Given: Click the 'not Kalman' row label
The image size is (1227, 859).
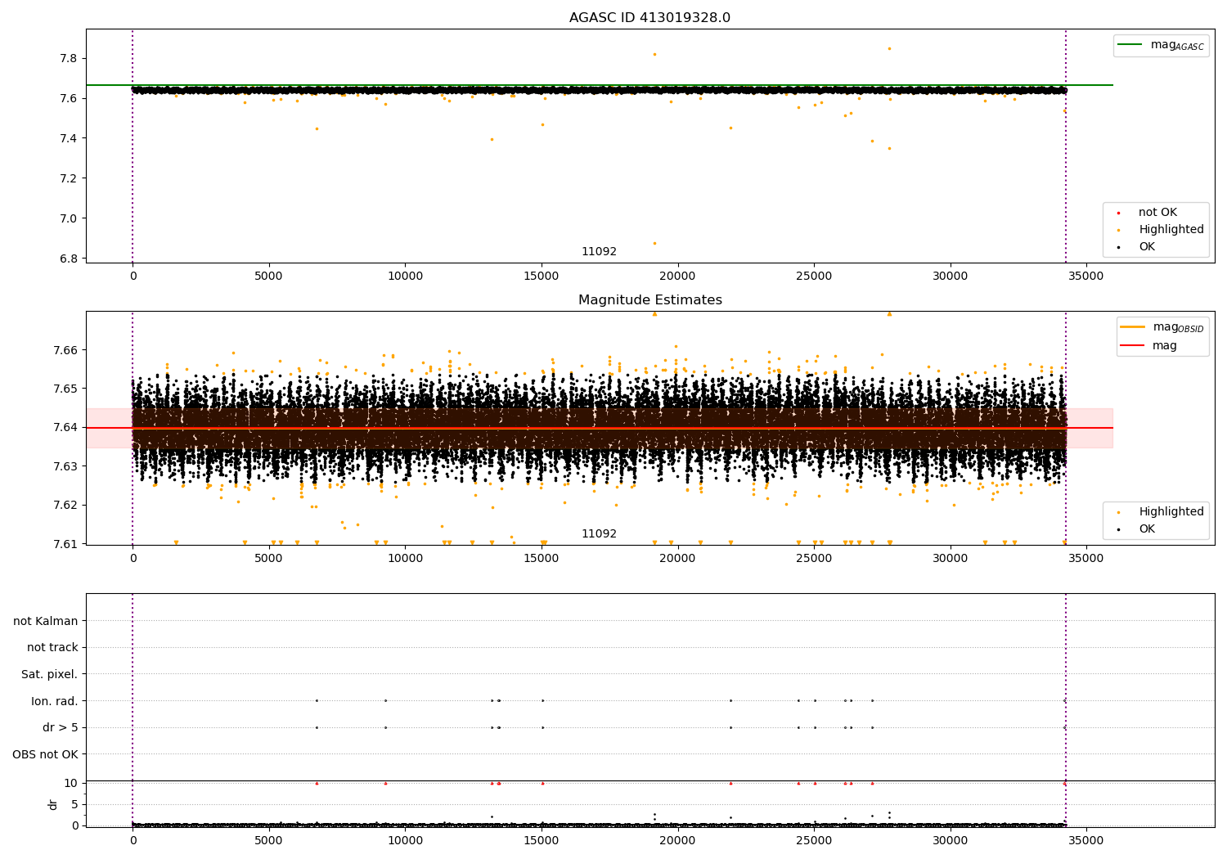Looking at the screenshot, I should [x=46, y=621].
